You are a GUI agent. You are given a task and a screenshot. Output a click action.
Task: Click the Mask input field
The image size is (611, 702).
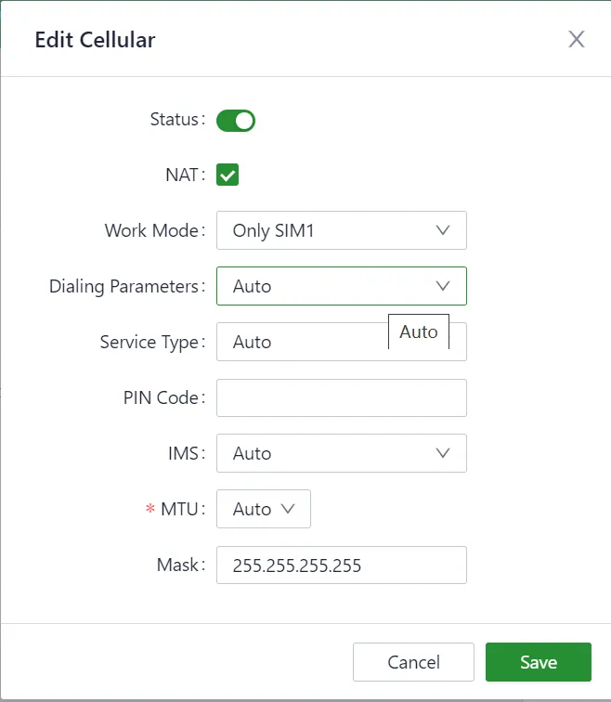(x=342, y=565)
